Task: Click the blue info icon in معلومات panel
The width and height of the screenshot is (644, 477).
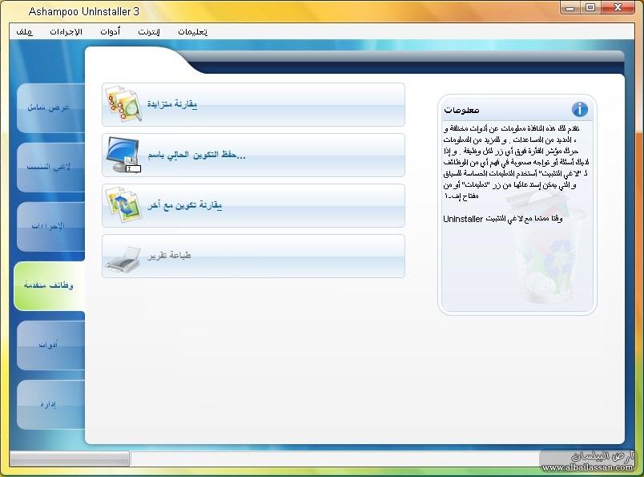Action: pyautogui.click(x=579, y=109)
